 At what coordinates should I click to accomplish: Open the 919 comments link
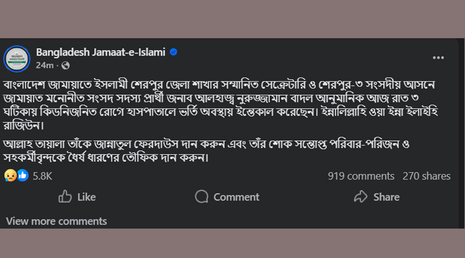[x=361, y=176]
